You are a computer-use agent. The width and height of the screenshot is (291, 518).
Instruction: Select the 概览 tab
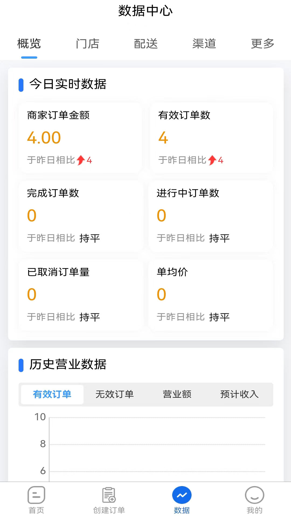29,44
